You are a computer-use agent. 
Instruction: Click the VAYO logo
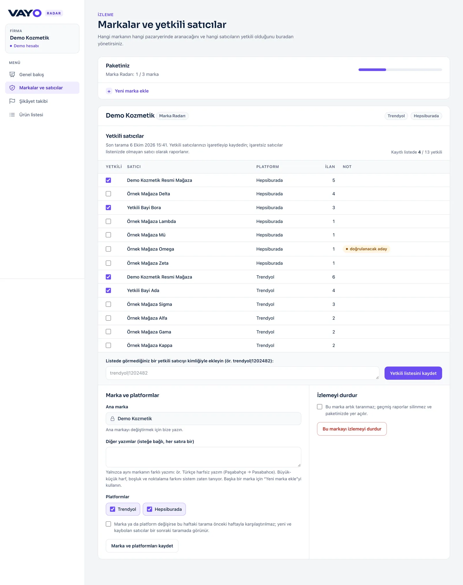pos(25,13)
